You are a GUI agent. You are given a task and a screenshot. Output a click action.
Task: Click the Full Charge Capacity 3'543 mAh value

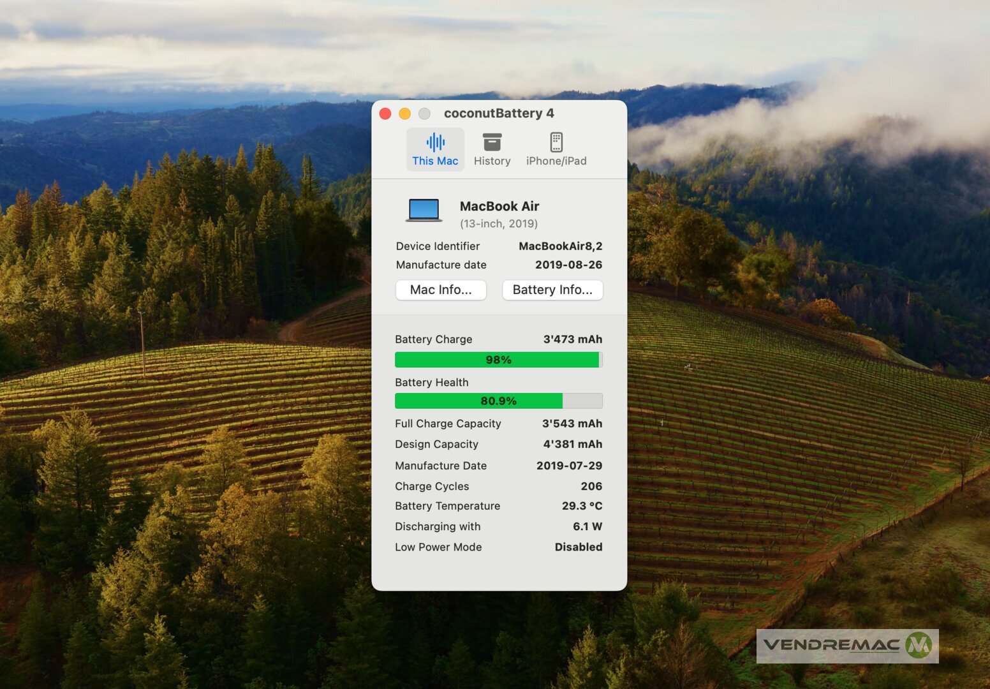coord(572,424)
